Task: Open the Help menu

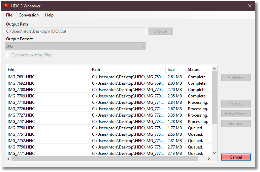Action: [49, 15]
